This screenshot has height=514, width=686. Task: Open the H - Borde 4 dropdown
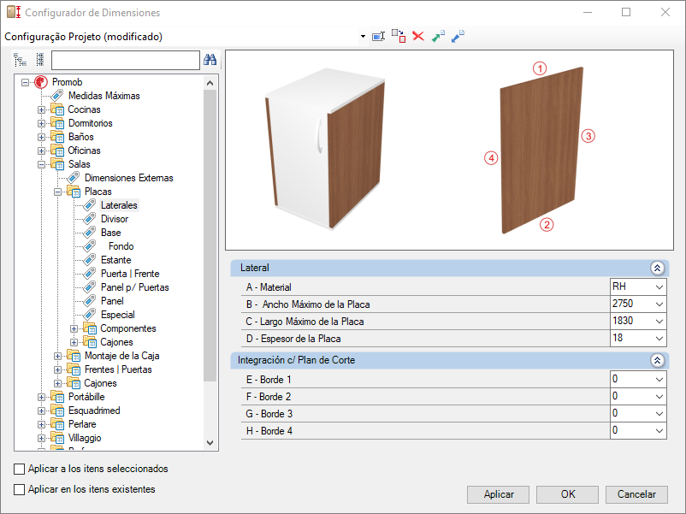[659, 430]
